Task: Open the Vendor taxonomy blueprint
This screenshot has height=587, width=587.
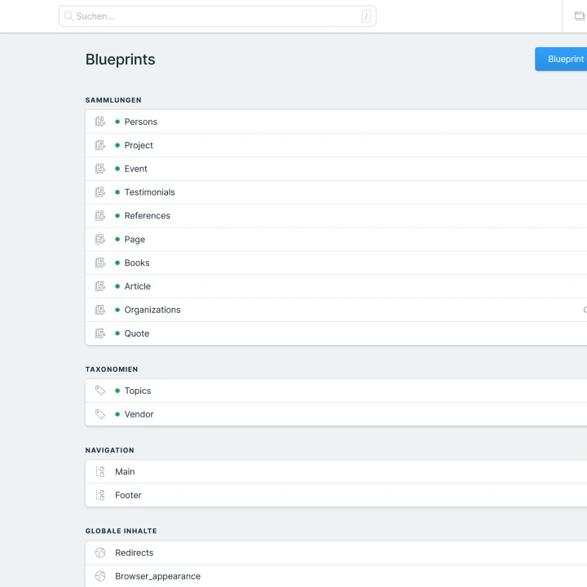Action: click(x=139, y=414)
